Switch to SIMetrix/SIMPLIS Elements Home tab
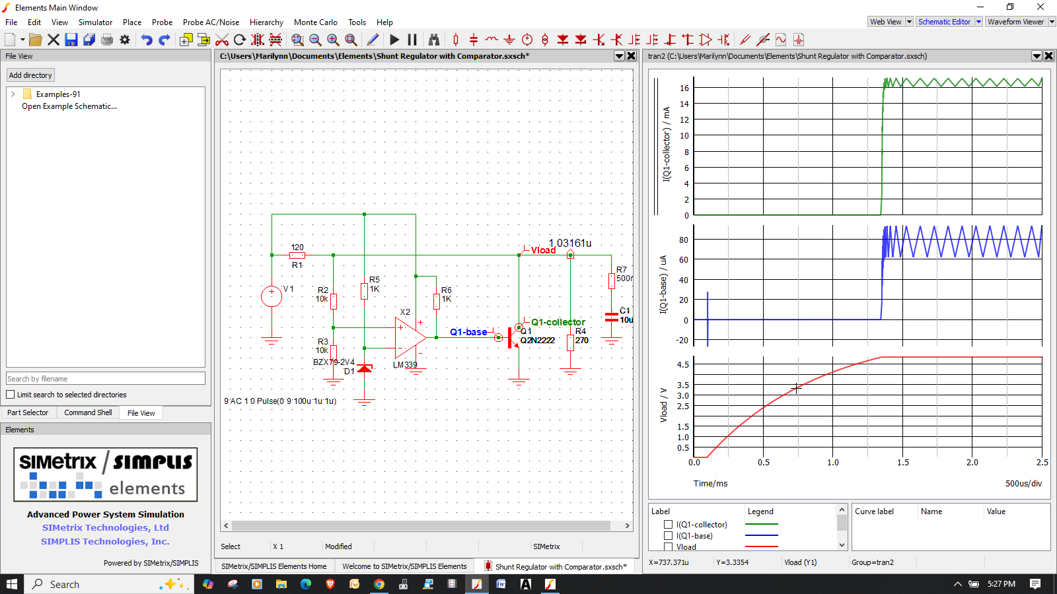This screenshot has height=594, width=1057. coord(274,566)
